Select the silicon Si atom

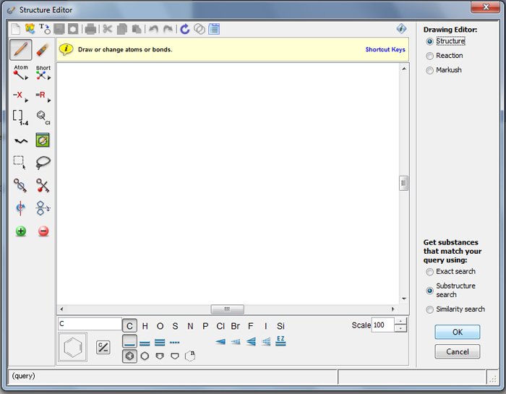click(280, 326)
